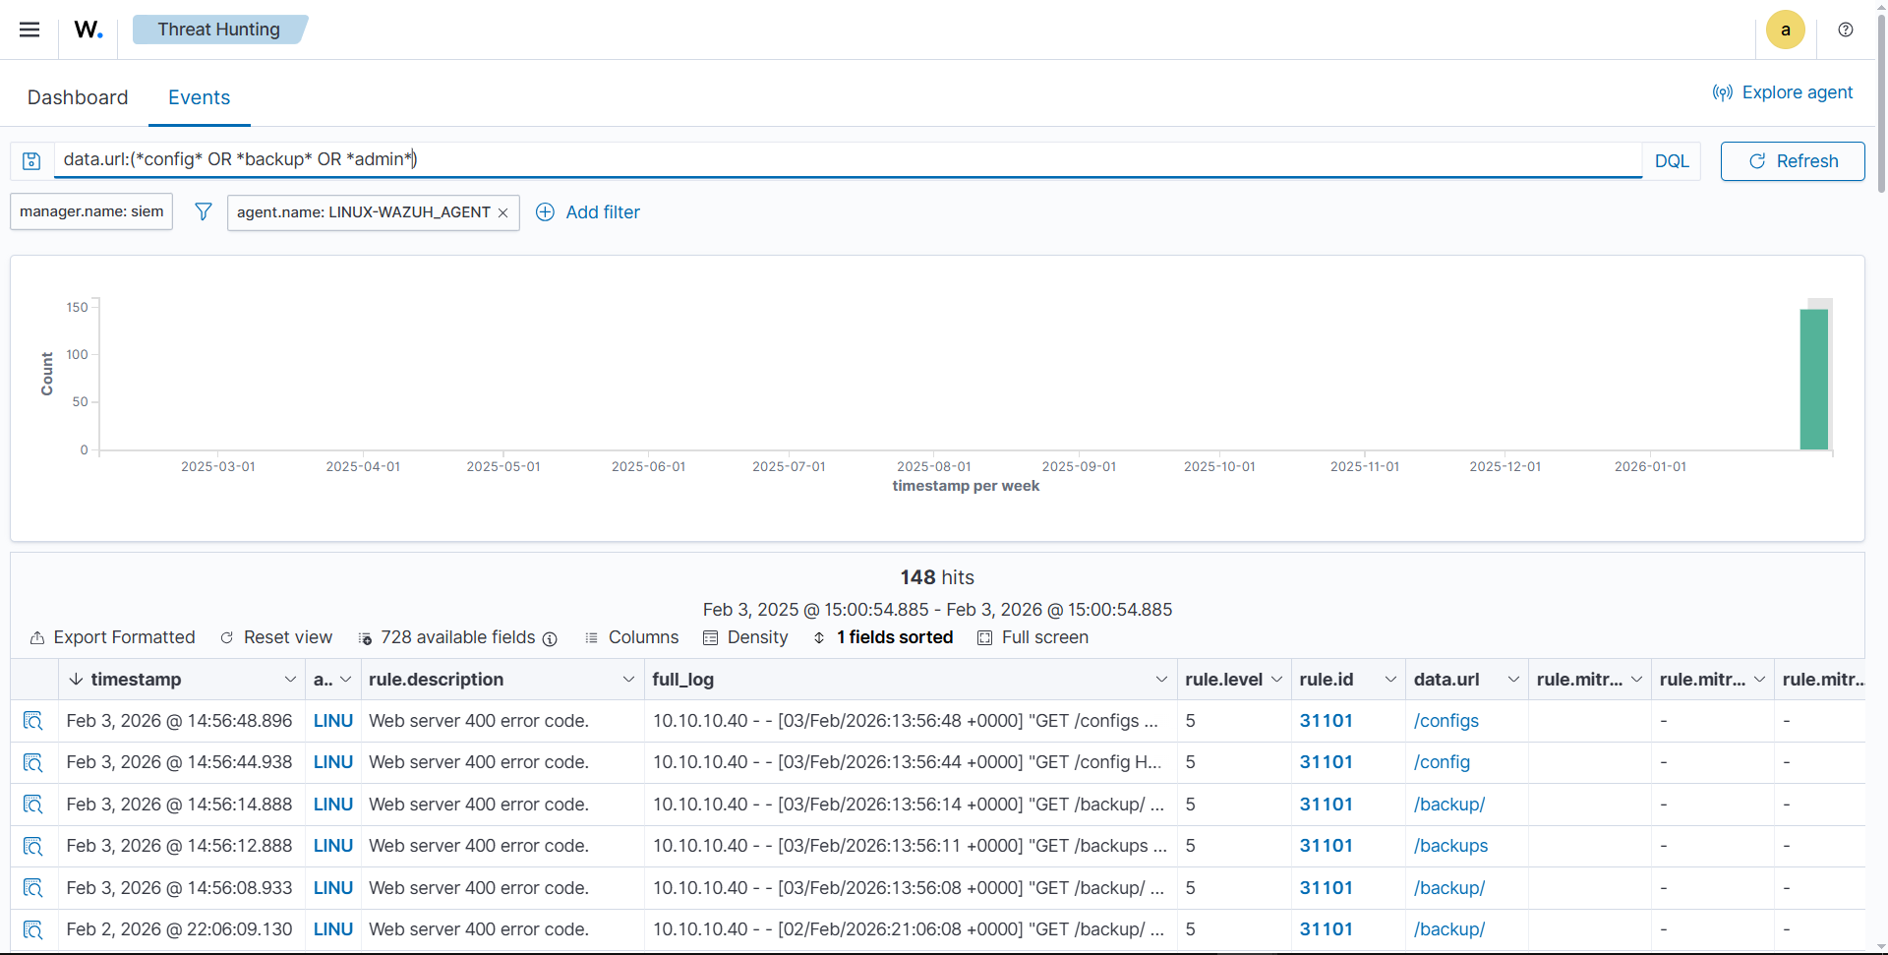Screen dimensions: 1888x955
Task: Click the Wazuh logo icon
Action: click(88, 30)
